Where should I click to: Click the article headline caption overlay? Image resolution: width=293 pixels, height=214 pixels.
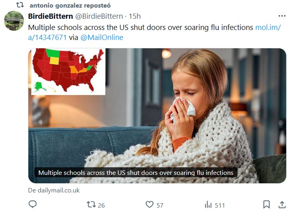pyautogui.click(x=136, y=173)
